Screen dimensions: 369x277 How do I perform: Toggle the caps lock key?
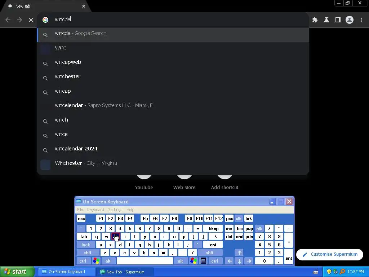click(86, 245)
